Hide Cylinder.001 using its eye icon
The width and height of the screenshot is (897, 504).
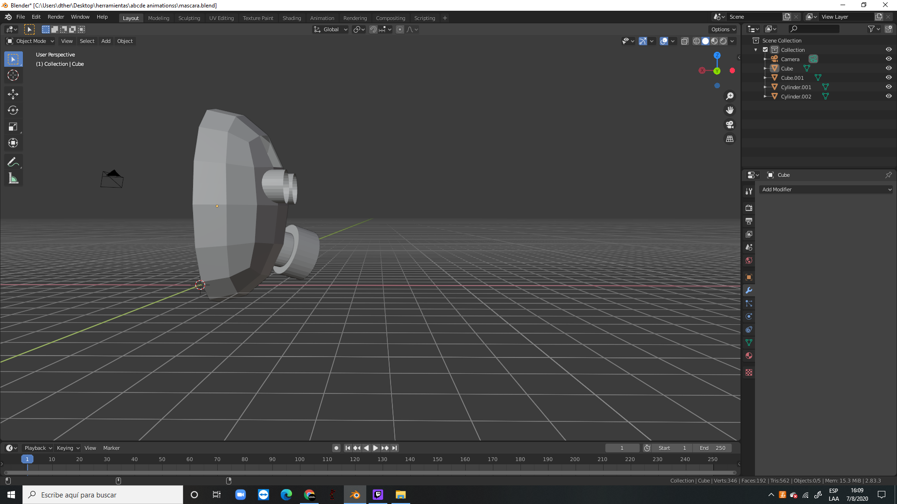tap(889, 87)
